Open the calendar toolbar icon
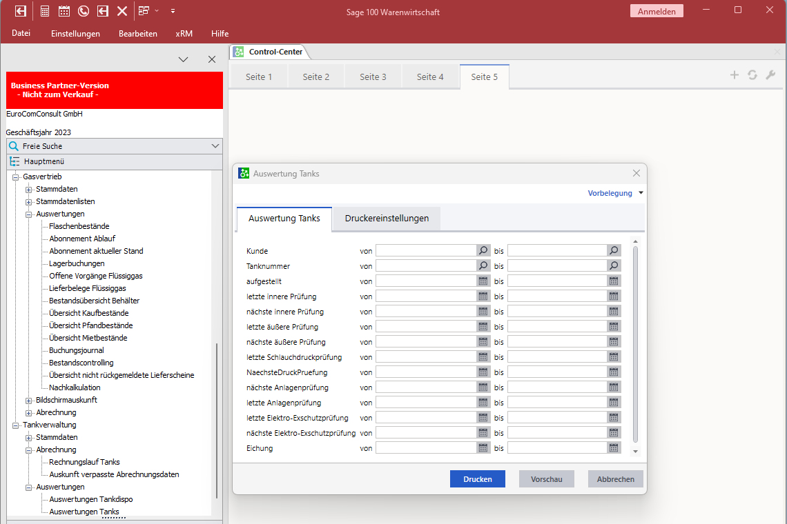The image size is (787, 524). (x=64, y=11)
